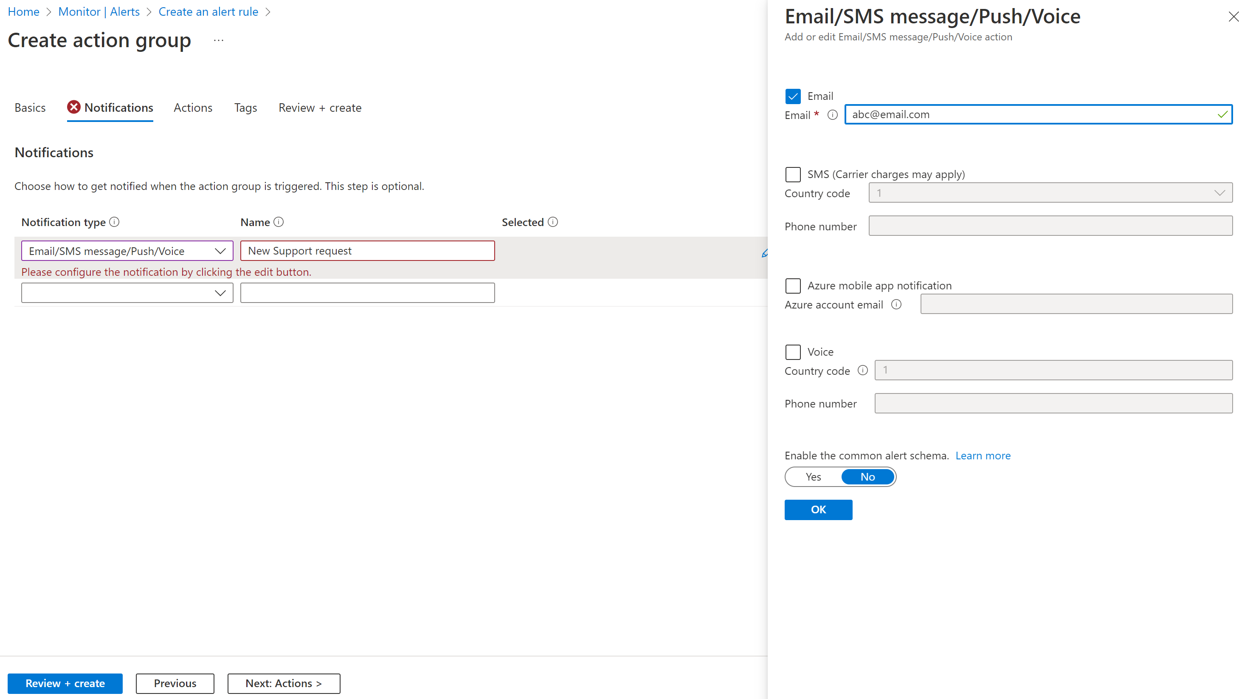Click the info icon next to Voice Country code
Viewport: 1239px width, 699px height.
(x=863, y=370)
